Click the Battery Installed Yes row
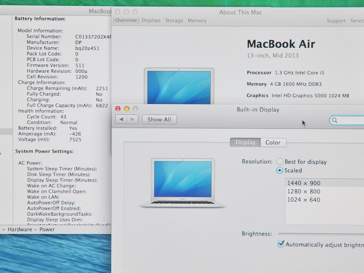Viewport: 364px width, 273px height. (x=47, y=128)
